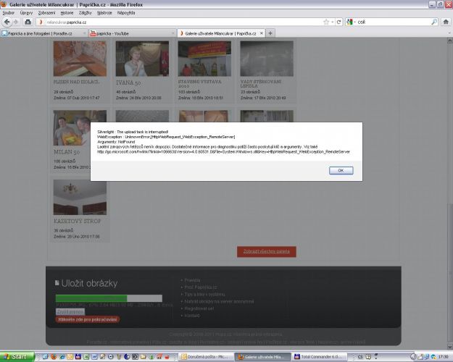Click the system tray clock showing 17:30
Image resolution: width=453 pixels, height=362 pixels.
(x=443, y=357)
